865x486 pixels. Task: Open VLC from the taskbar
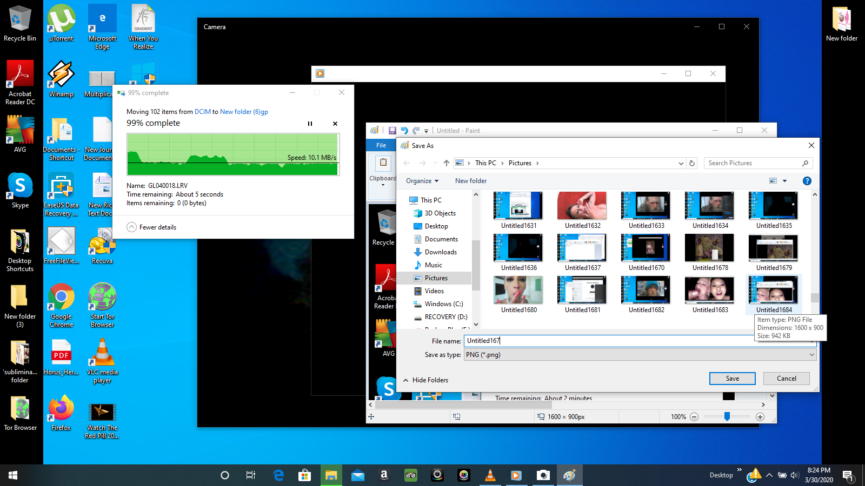coord(490,475)
